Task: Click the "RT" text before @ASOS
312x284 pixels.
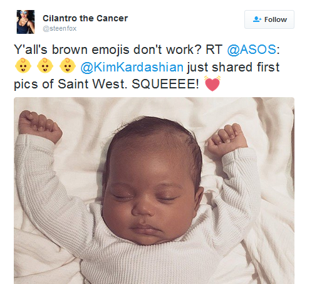Action: click(x=214, y=50)
